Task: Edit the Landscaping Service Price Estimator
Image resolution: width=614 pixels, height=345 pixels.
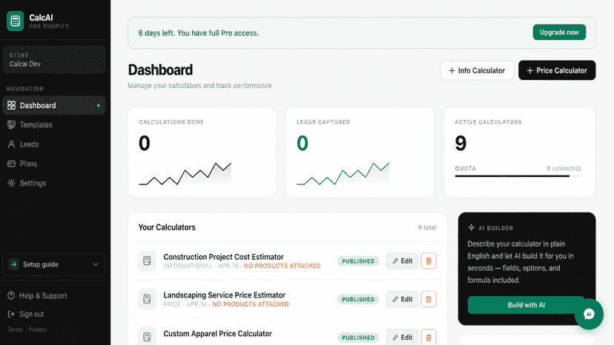Action: pos(402,299)
